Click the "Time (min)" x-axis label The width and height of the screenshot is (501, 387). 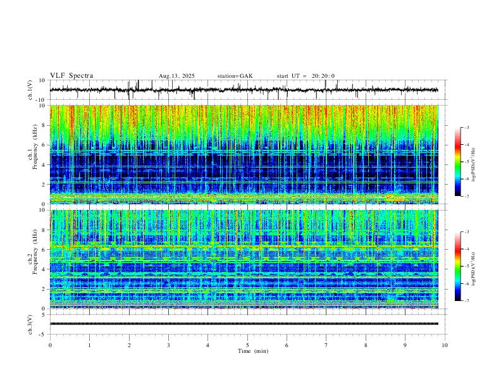click(x=253, y=351)
